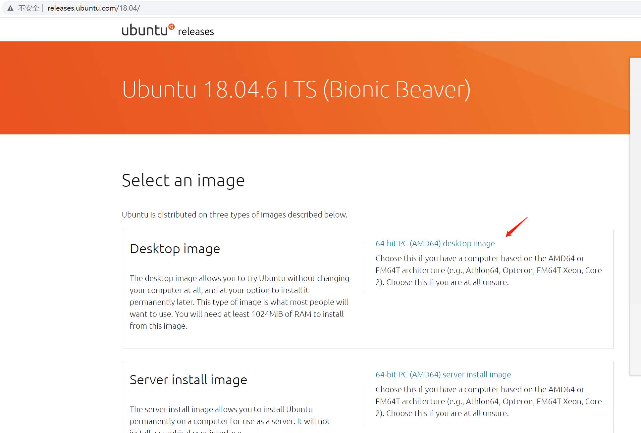Click the AMD64 description under server link
This screenshot has width=641, height=433.
(488, 401)
